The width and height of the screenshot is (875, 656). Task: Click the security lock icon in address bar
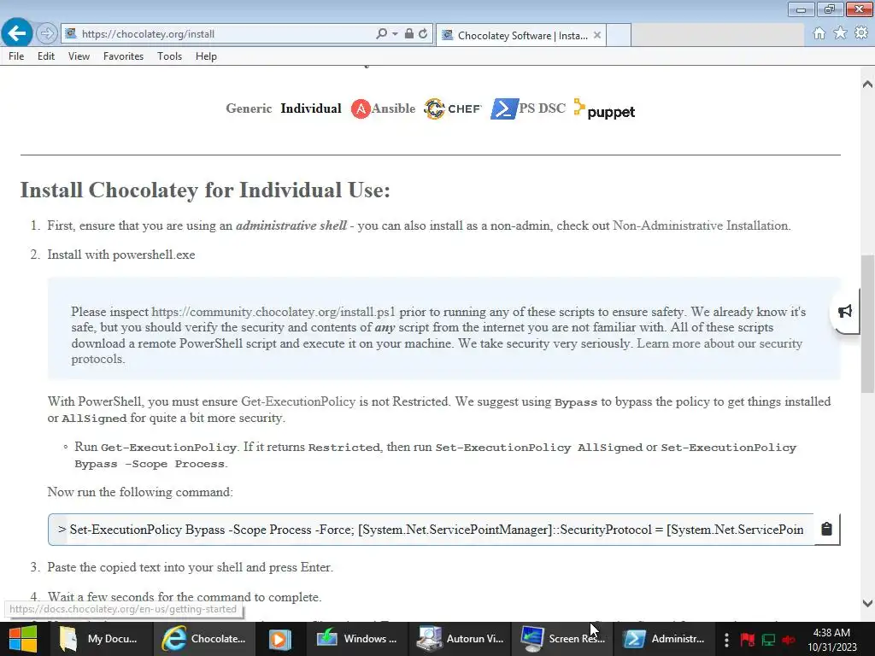point(409,33)
